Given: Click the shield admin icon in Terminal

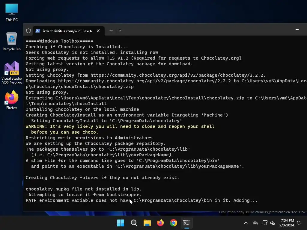Looking at the screenshot, I should (28, 31).
